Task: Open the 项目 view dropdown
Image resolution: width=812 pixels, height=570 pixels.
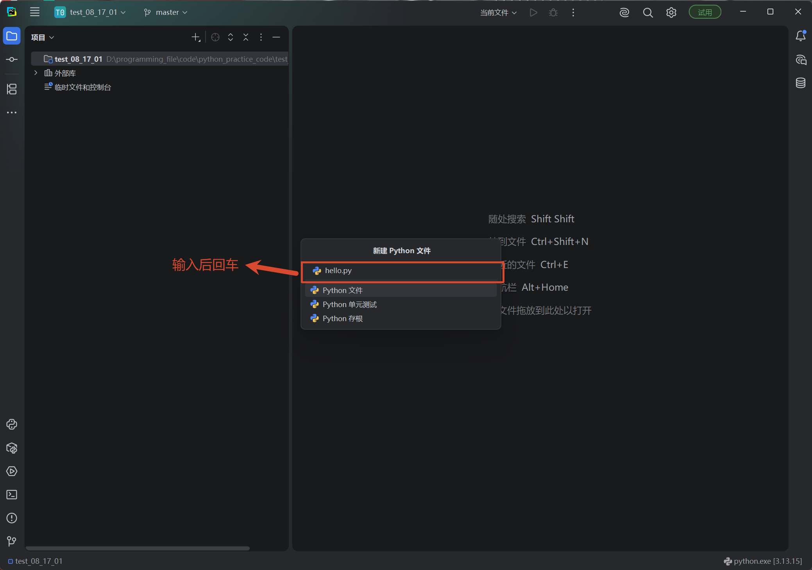Action: (42, 37)
